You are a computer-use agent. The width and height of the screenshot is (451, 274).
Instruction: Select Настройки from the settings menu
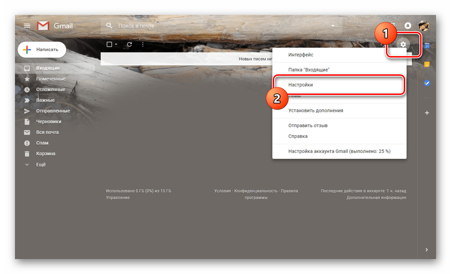[x=301, y=85]
